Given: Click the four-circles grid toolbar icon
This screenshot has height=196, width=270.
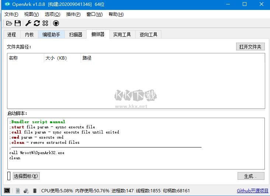Looking at the screenshot, I should 45,23.
